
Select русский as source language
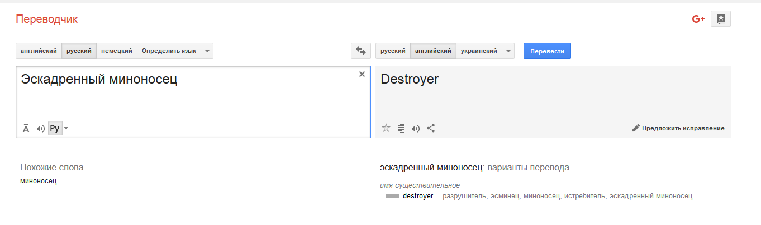[79, 51]
